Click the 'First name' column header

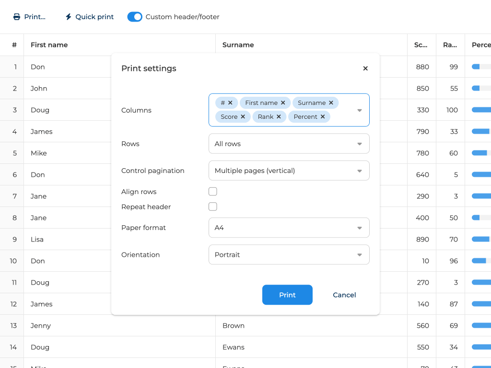[49, 45]
